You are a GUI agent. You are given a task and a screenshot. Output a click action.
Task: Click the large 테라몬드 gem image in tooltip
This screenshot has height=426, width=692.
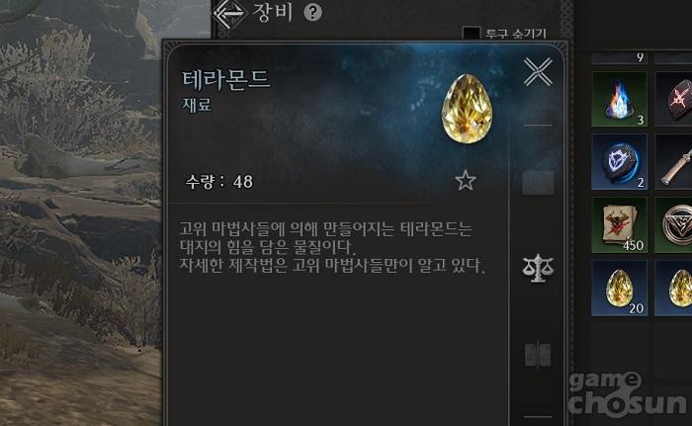click(x=468, y=109)
